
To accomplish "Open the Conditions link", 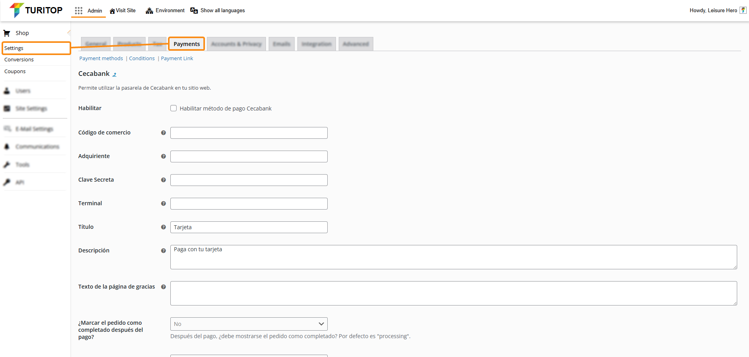I will pyautogui.click(x=142, y=58).
